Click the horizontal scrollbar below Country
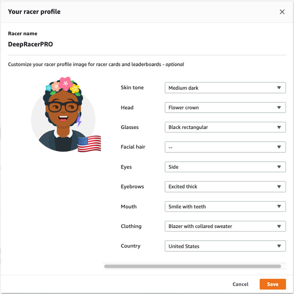The width and height of the screenshot is (294, 294). (193, 266)
